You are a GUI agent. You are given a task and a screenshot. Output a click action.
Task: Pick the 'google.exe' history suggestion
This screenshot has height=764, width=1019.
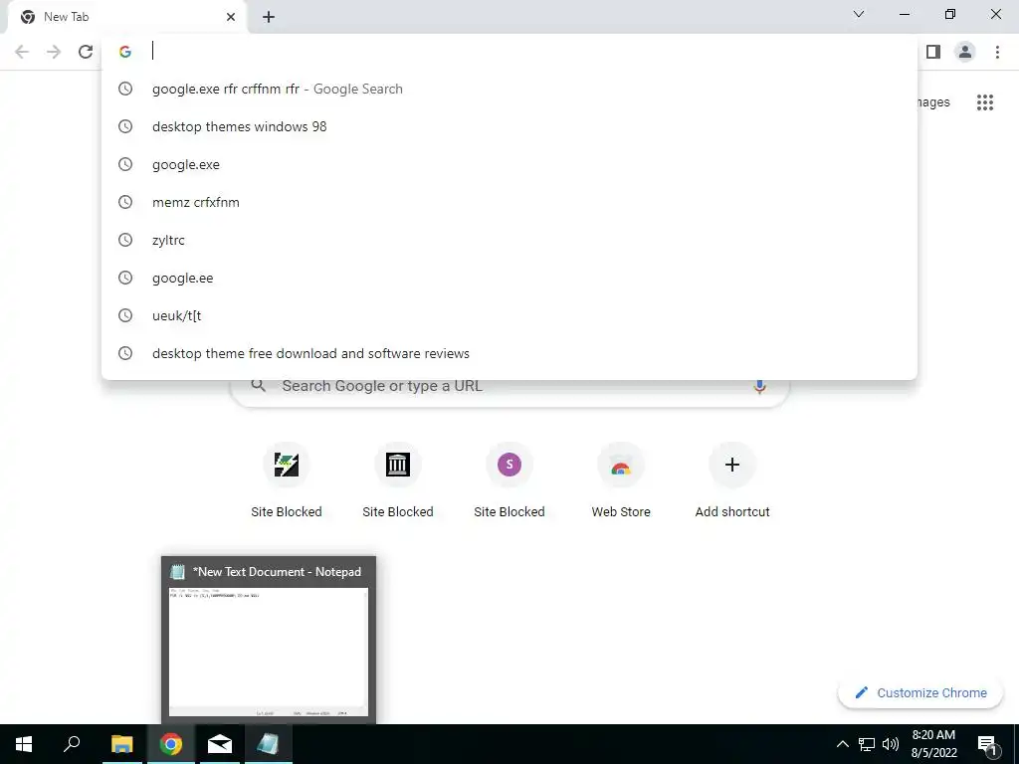click(509, 164)
